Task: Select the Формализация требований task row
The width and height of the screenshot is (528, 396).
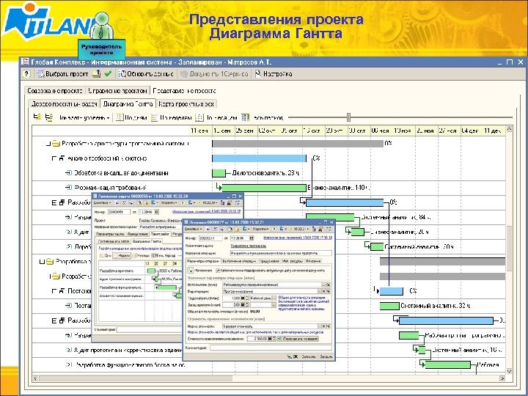Action: tap(111, 188)
